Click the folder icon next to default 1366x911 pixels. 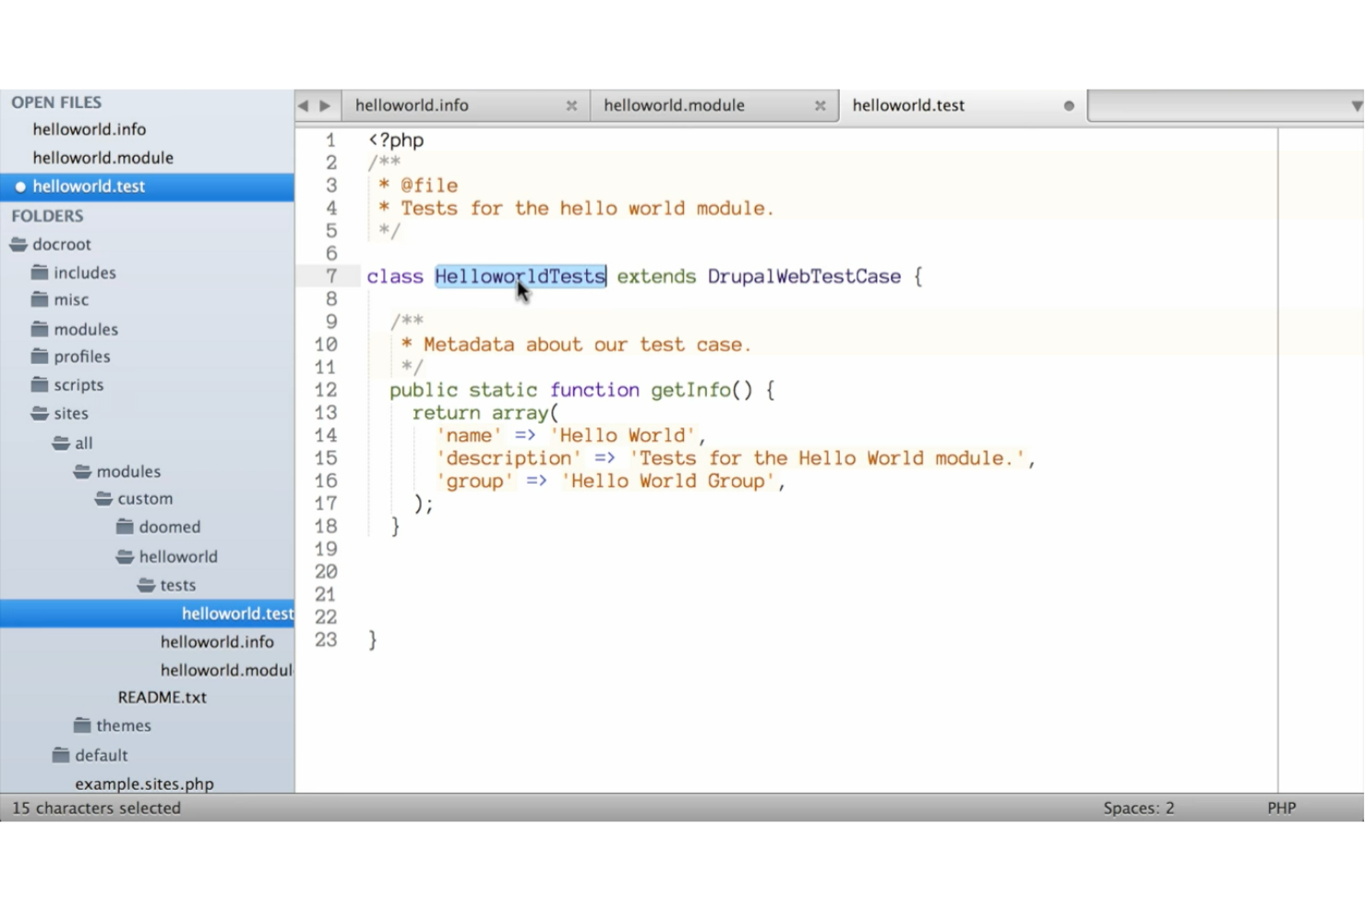click(x=60, y=755)
